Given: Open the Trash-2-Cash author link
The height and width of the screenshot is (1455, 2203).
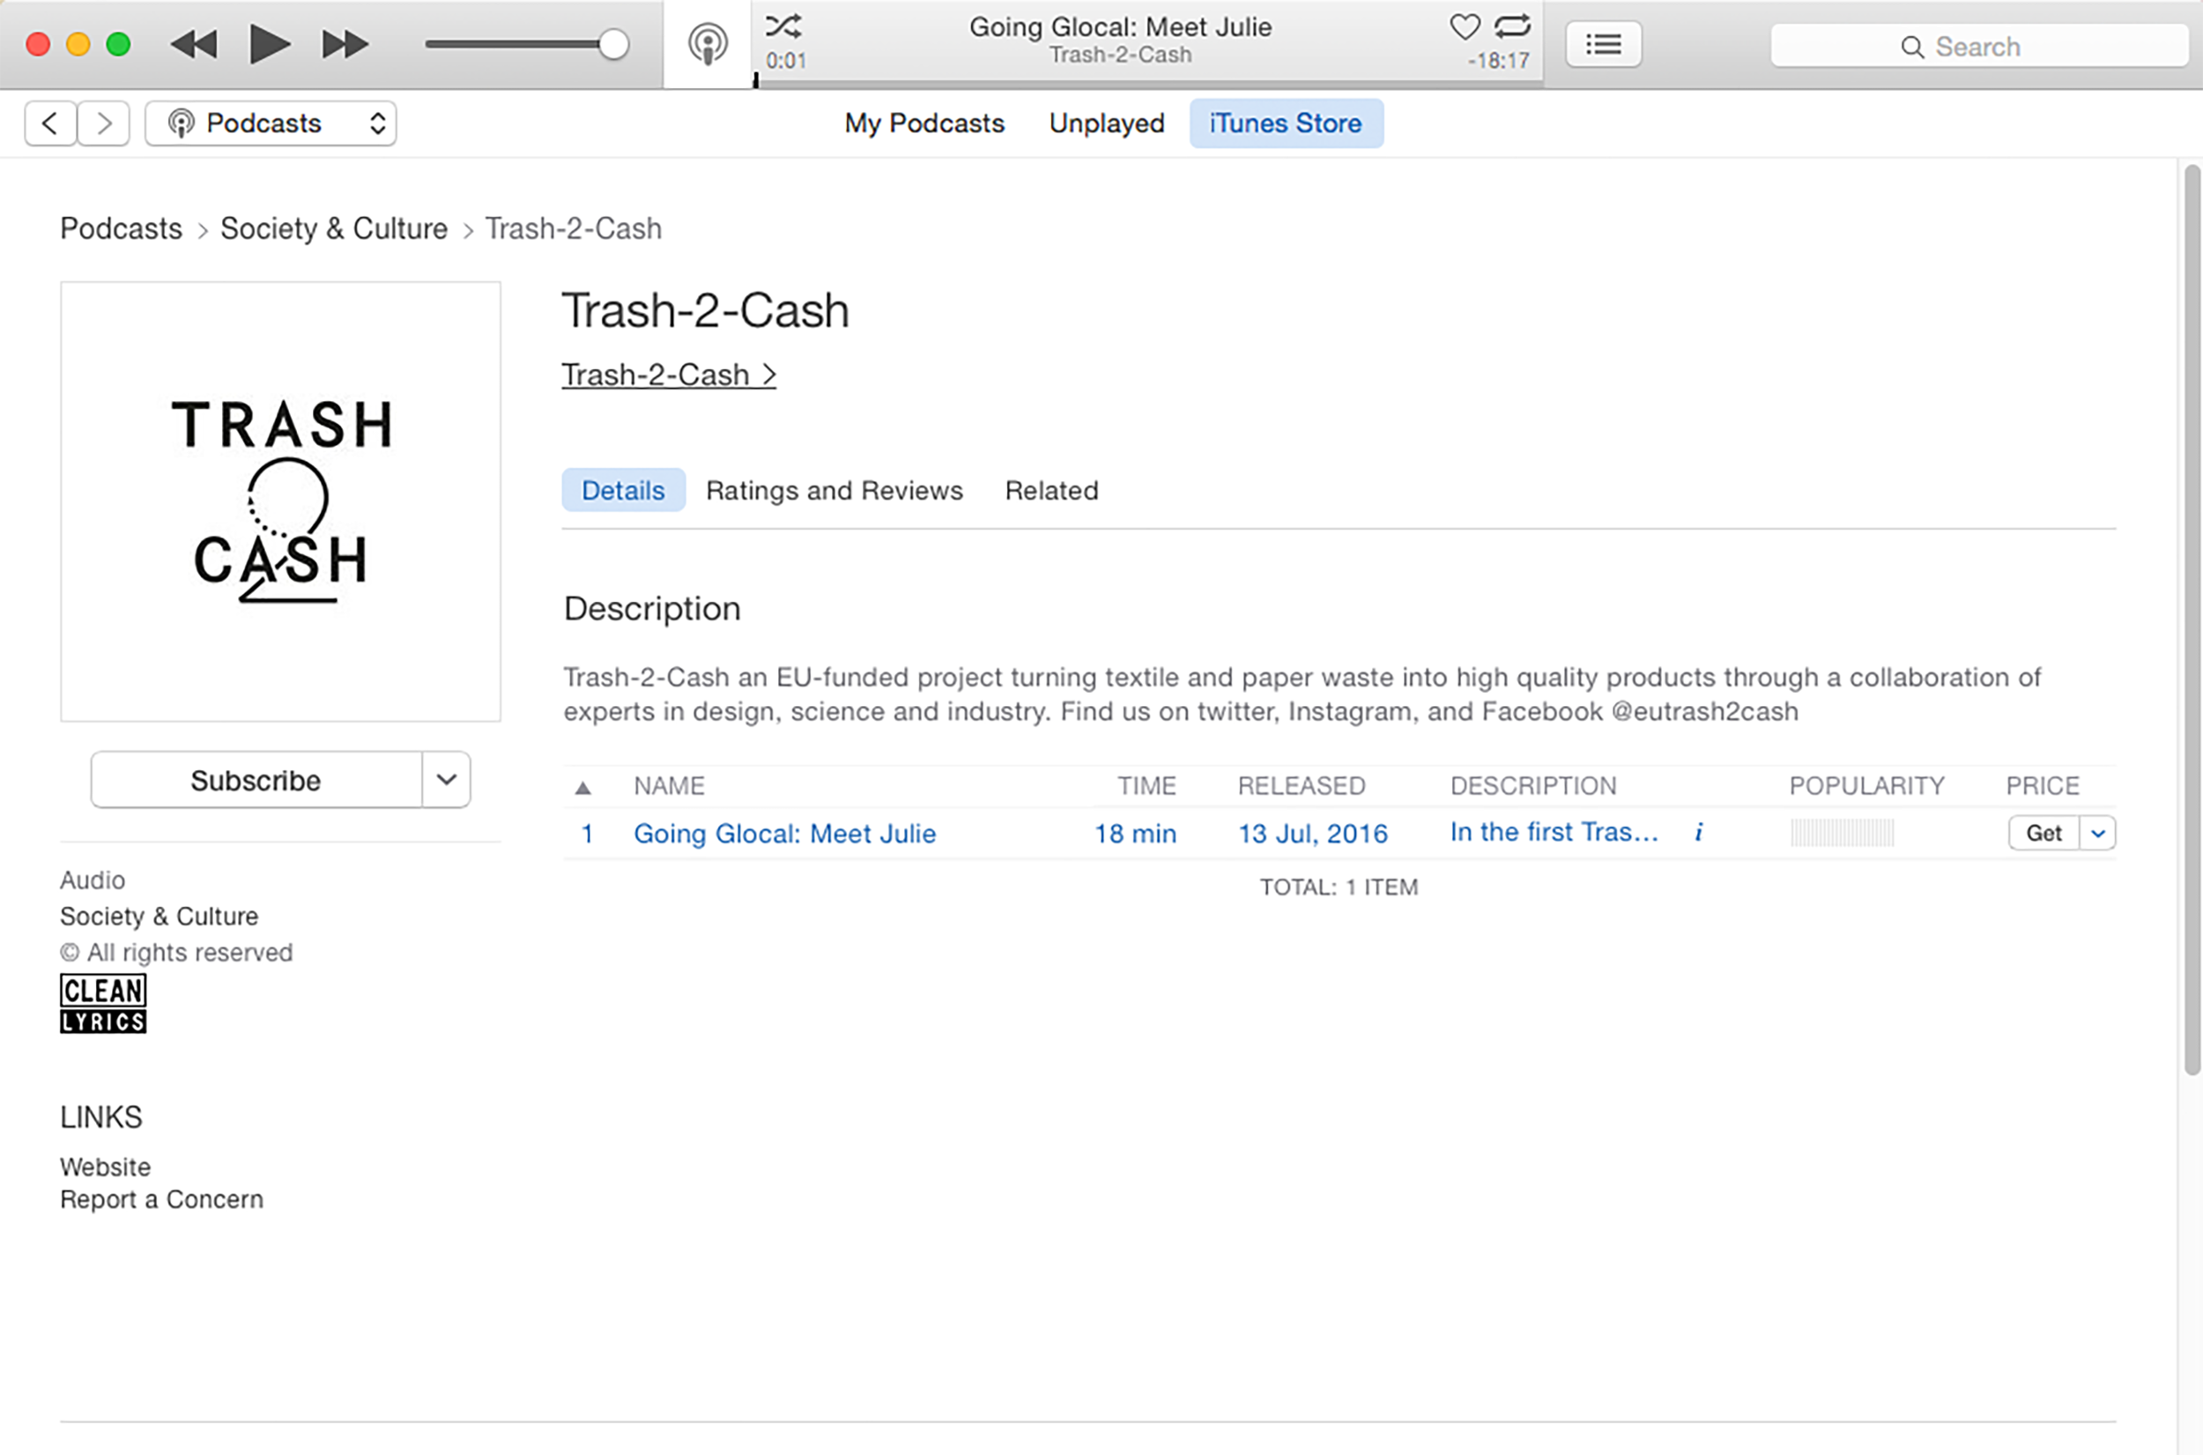Looking at the screenshot, I should (668, 374).
